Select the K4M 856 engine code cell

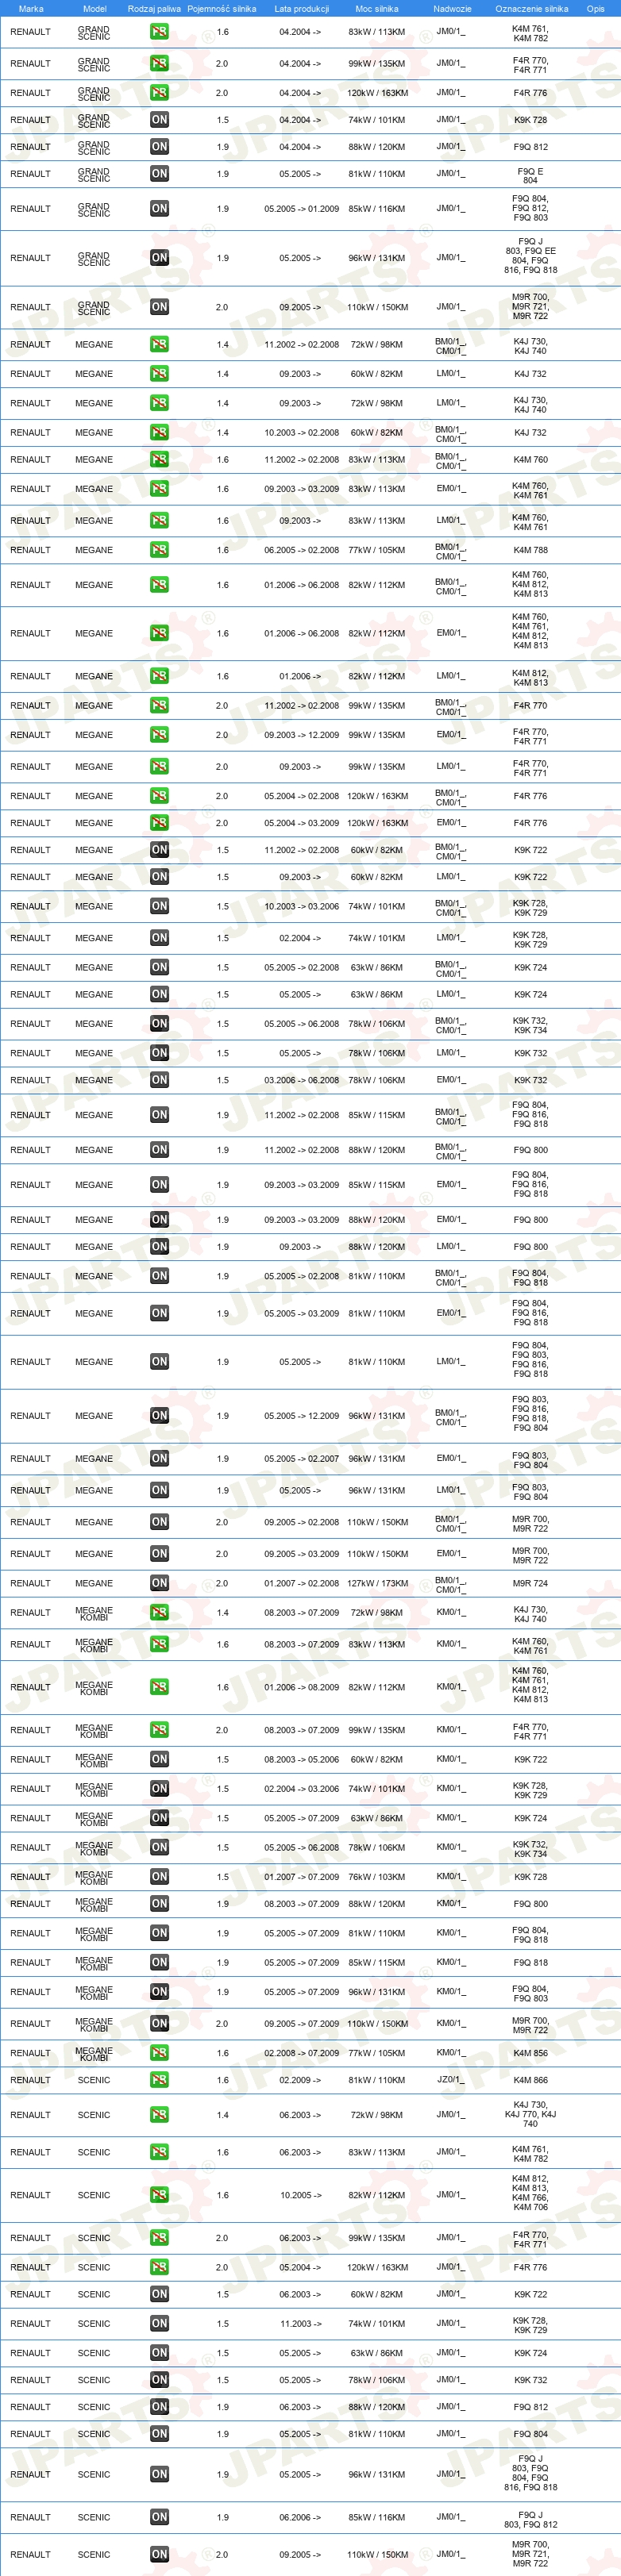coord(530,2053)
